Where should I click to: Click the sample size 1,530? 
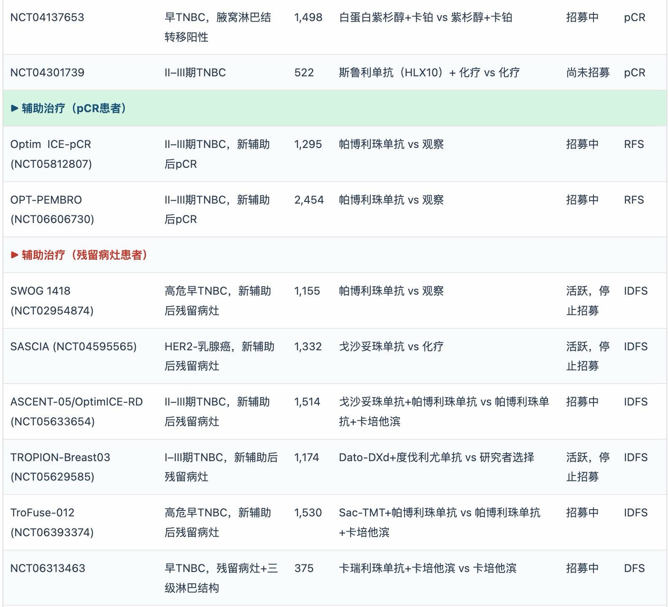click(308, 513)
